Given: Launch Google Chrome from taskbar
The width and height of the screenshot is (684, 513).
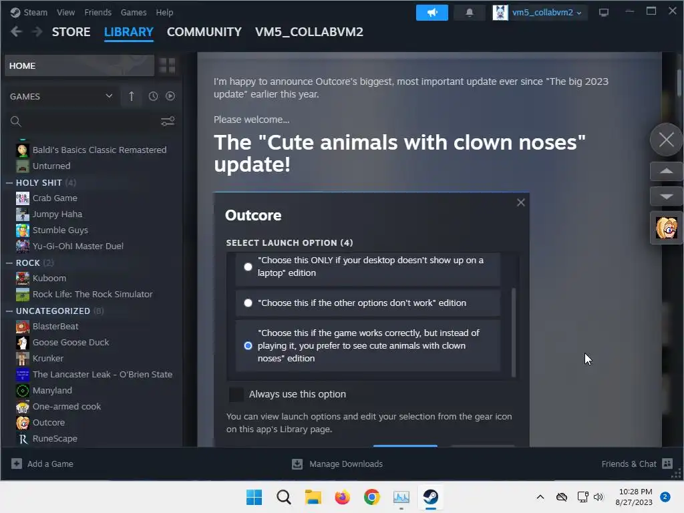Looking at the screenshot, I should [x=371, y=497].
